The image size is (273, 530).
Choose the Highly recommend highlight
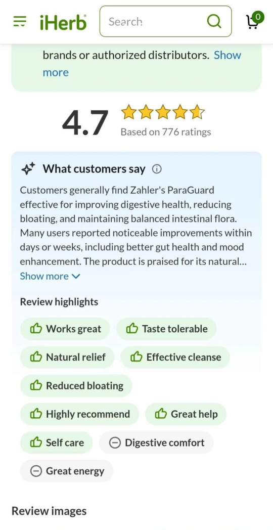(79, 414)
